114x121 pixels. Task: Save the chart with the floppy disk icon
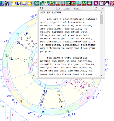coord(19,3)
